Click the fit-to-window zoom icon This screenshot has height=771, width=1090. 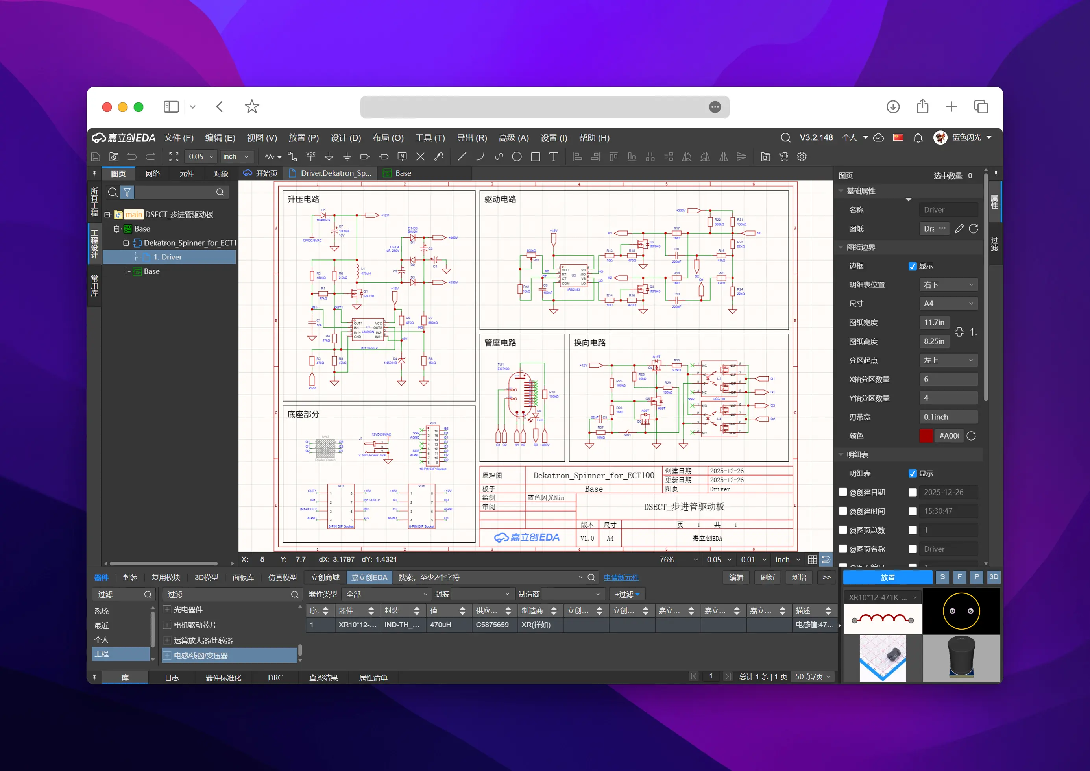pos(174,157)
